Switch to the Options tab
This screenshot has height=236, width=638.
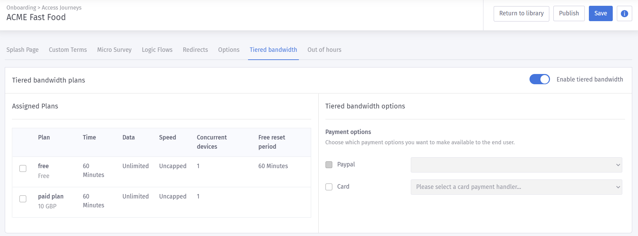click(x=229, y=50)
